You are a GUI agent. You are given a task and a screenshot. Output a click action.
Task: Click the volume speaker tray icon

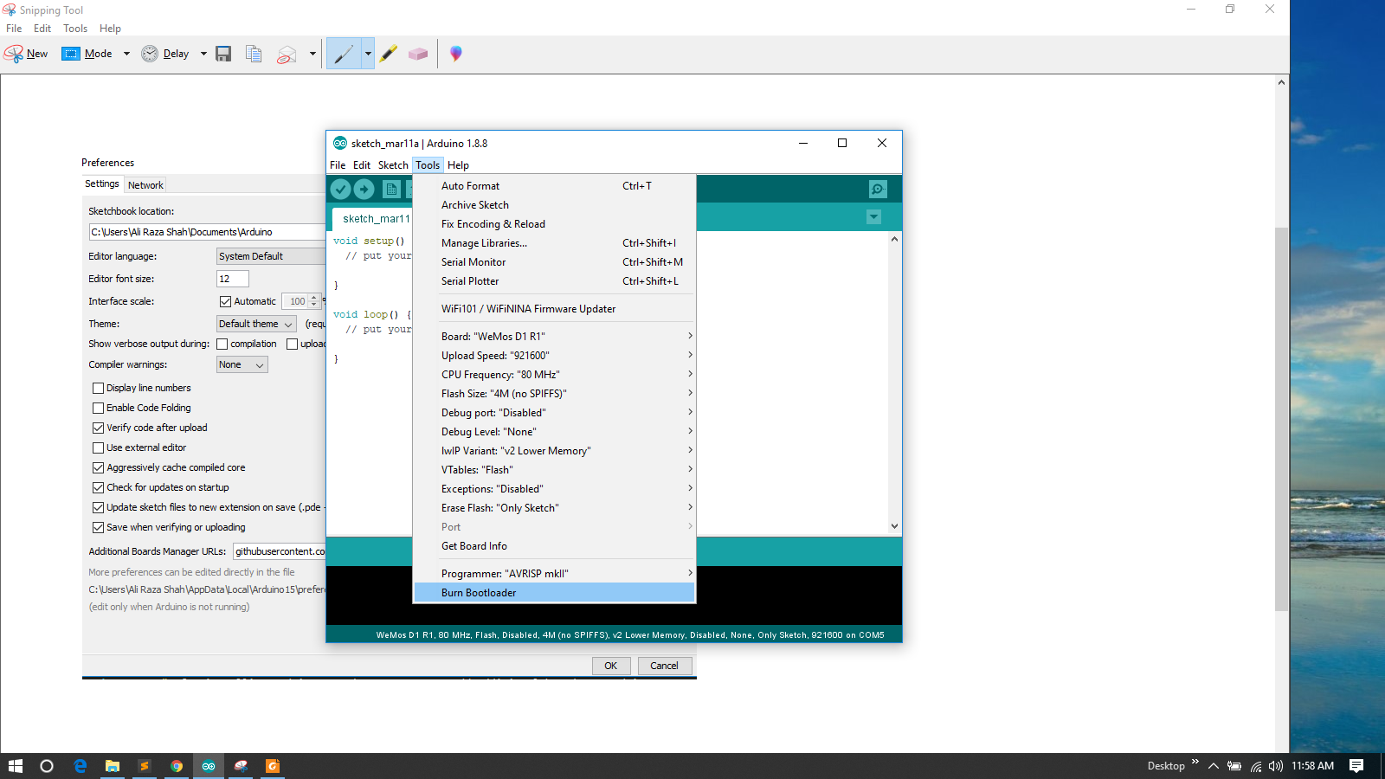pos(1275,766)
